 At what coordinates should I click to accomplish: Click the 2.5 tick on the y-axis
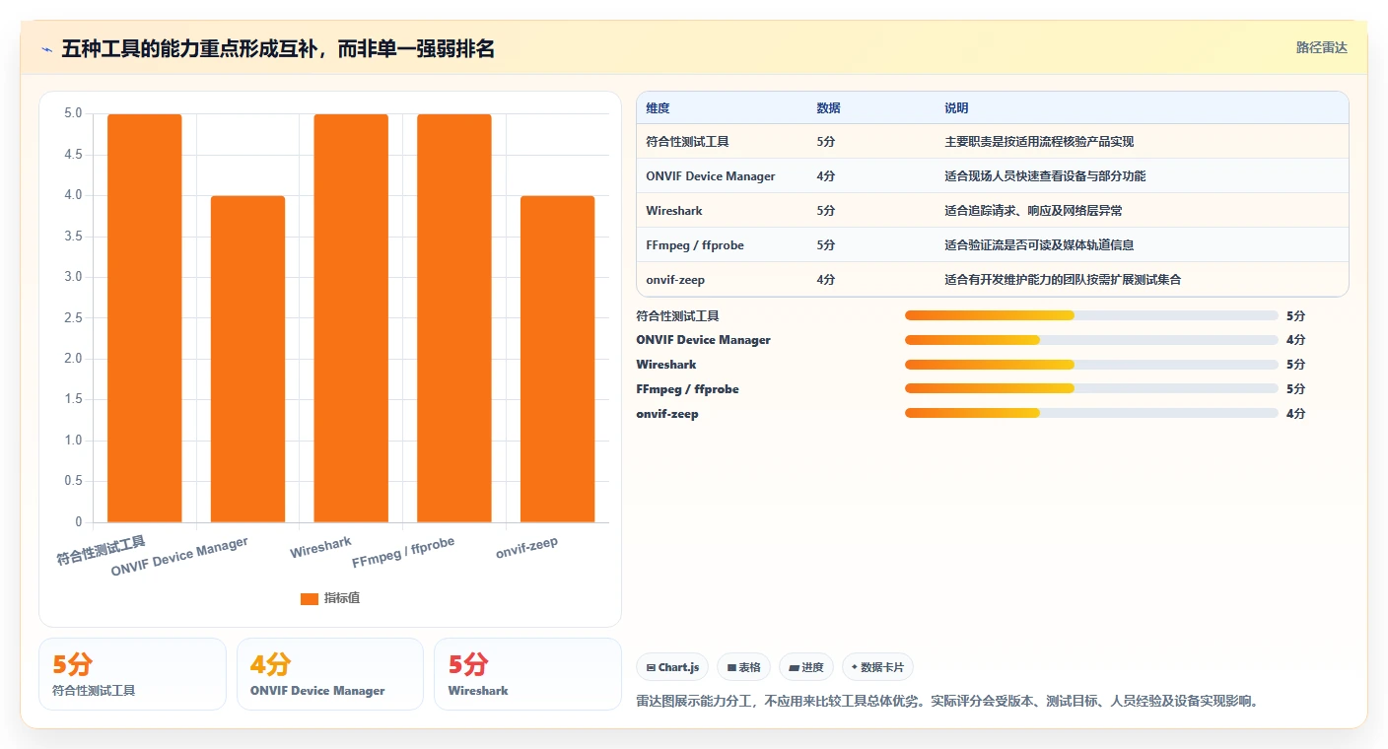(x=73, y=318)
